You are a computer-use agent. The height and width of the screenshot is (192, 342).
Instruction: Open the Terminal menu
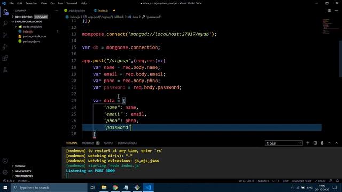pos(72,3)
